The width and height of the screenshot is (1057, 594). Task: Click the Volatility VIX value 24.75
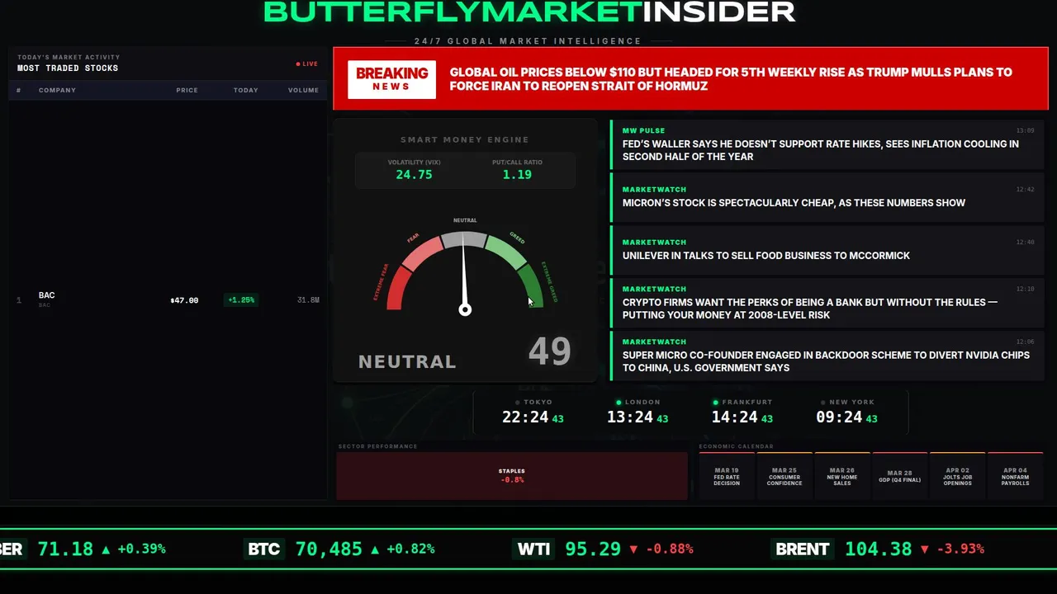pyautogui.click(x=414, y=175)
